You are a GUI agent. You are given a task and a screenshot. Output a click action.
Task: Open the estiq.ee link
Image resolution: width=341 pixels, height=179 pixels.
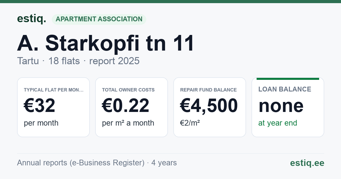(307, 163)
